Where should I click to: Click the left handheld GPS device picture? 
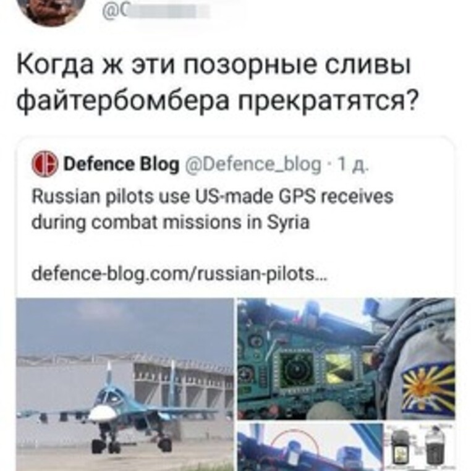pos(400,451)
